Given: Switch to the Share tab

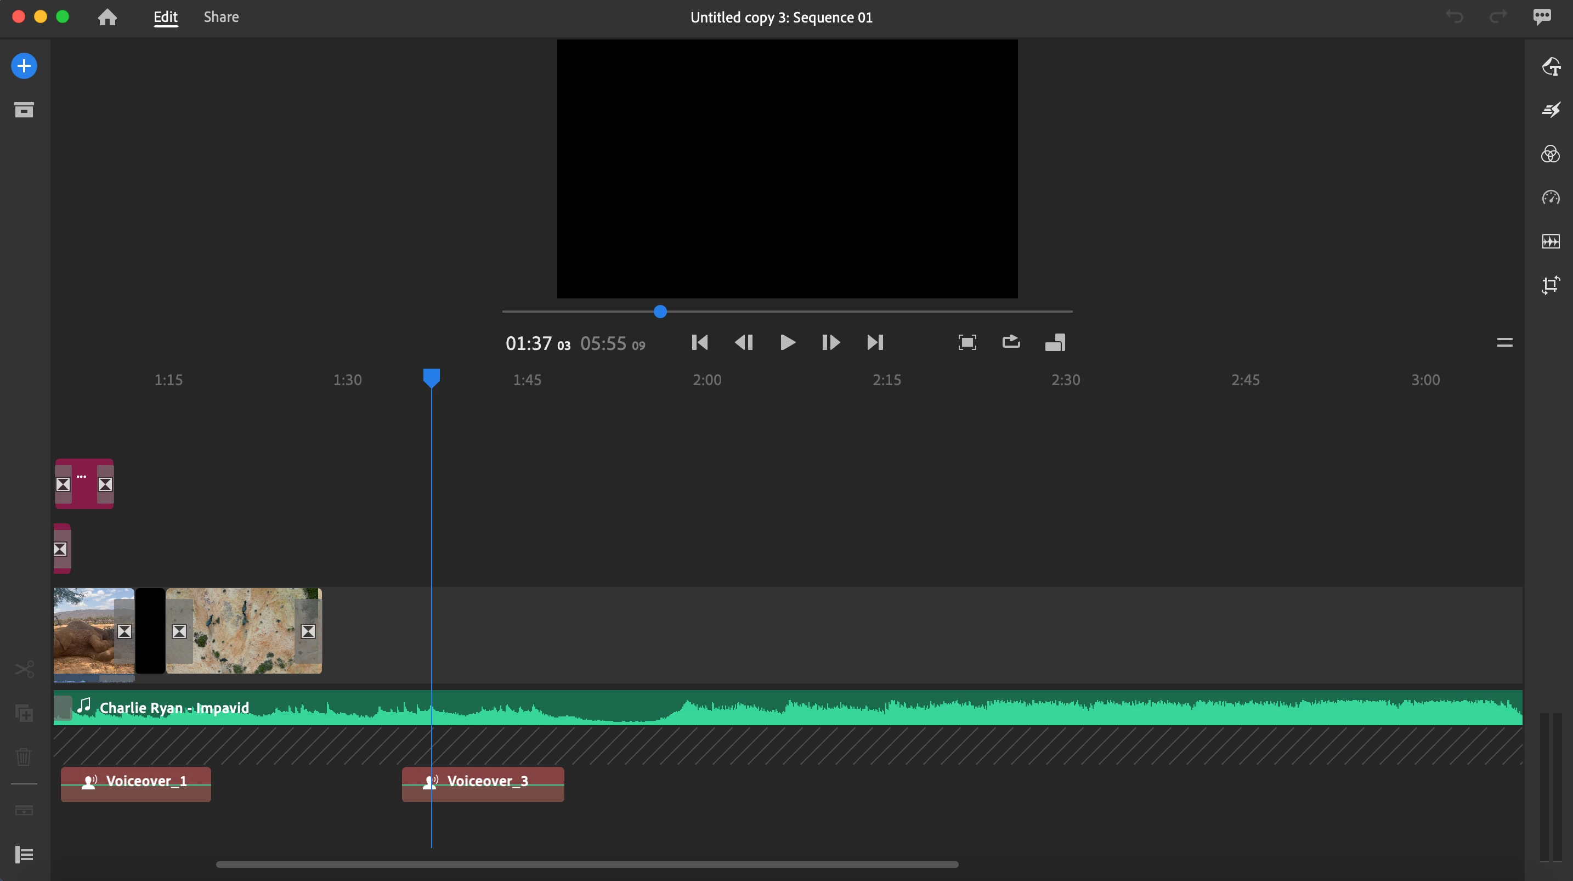Looking at the screenshot, I should [221, 17].
